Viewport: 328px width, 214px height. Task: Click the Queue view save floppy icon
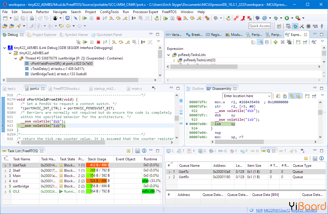point(315,158)
